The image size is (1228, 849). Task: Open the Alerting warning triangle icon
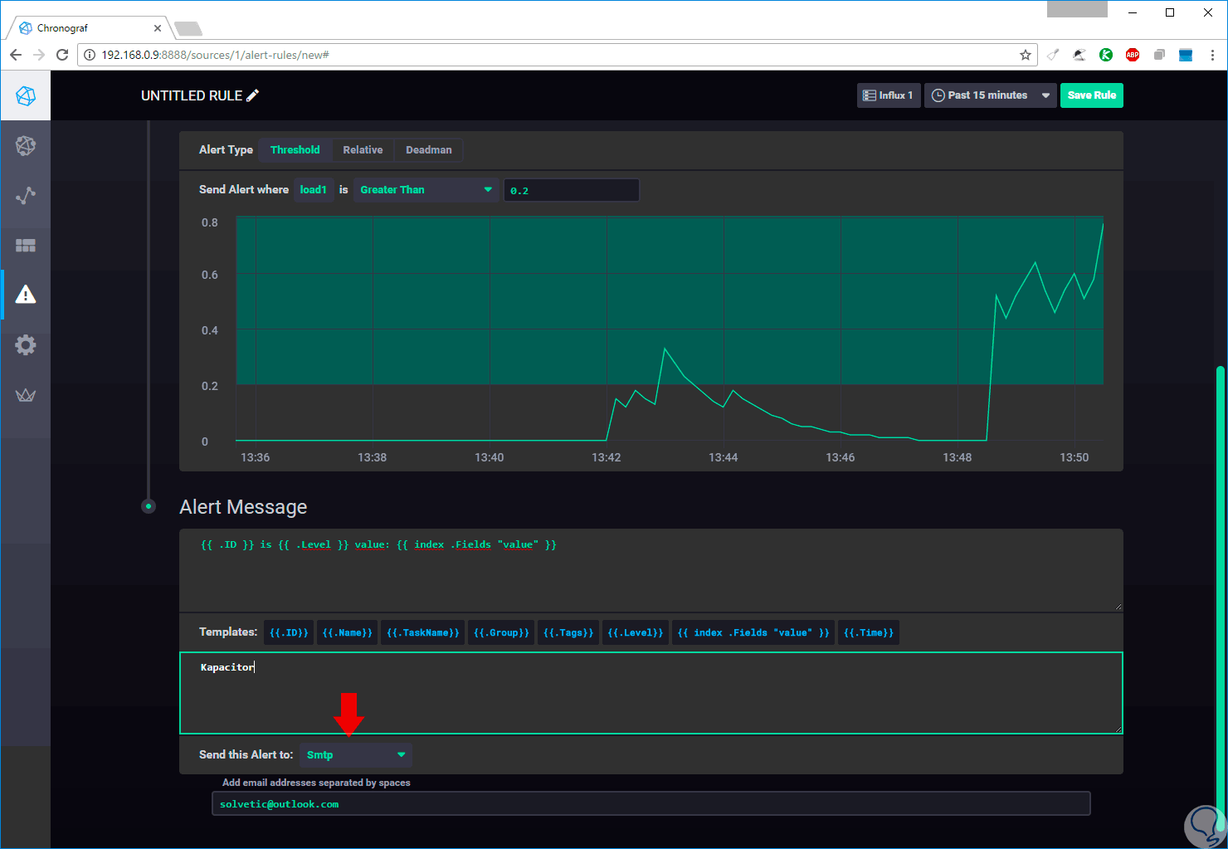pos(26,295)
